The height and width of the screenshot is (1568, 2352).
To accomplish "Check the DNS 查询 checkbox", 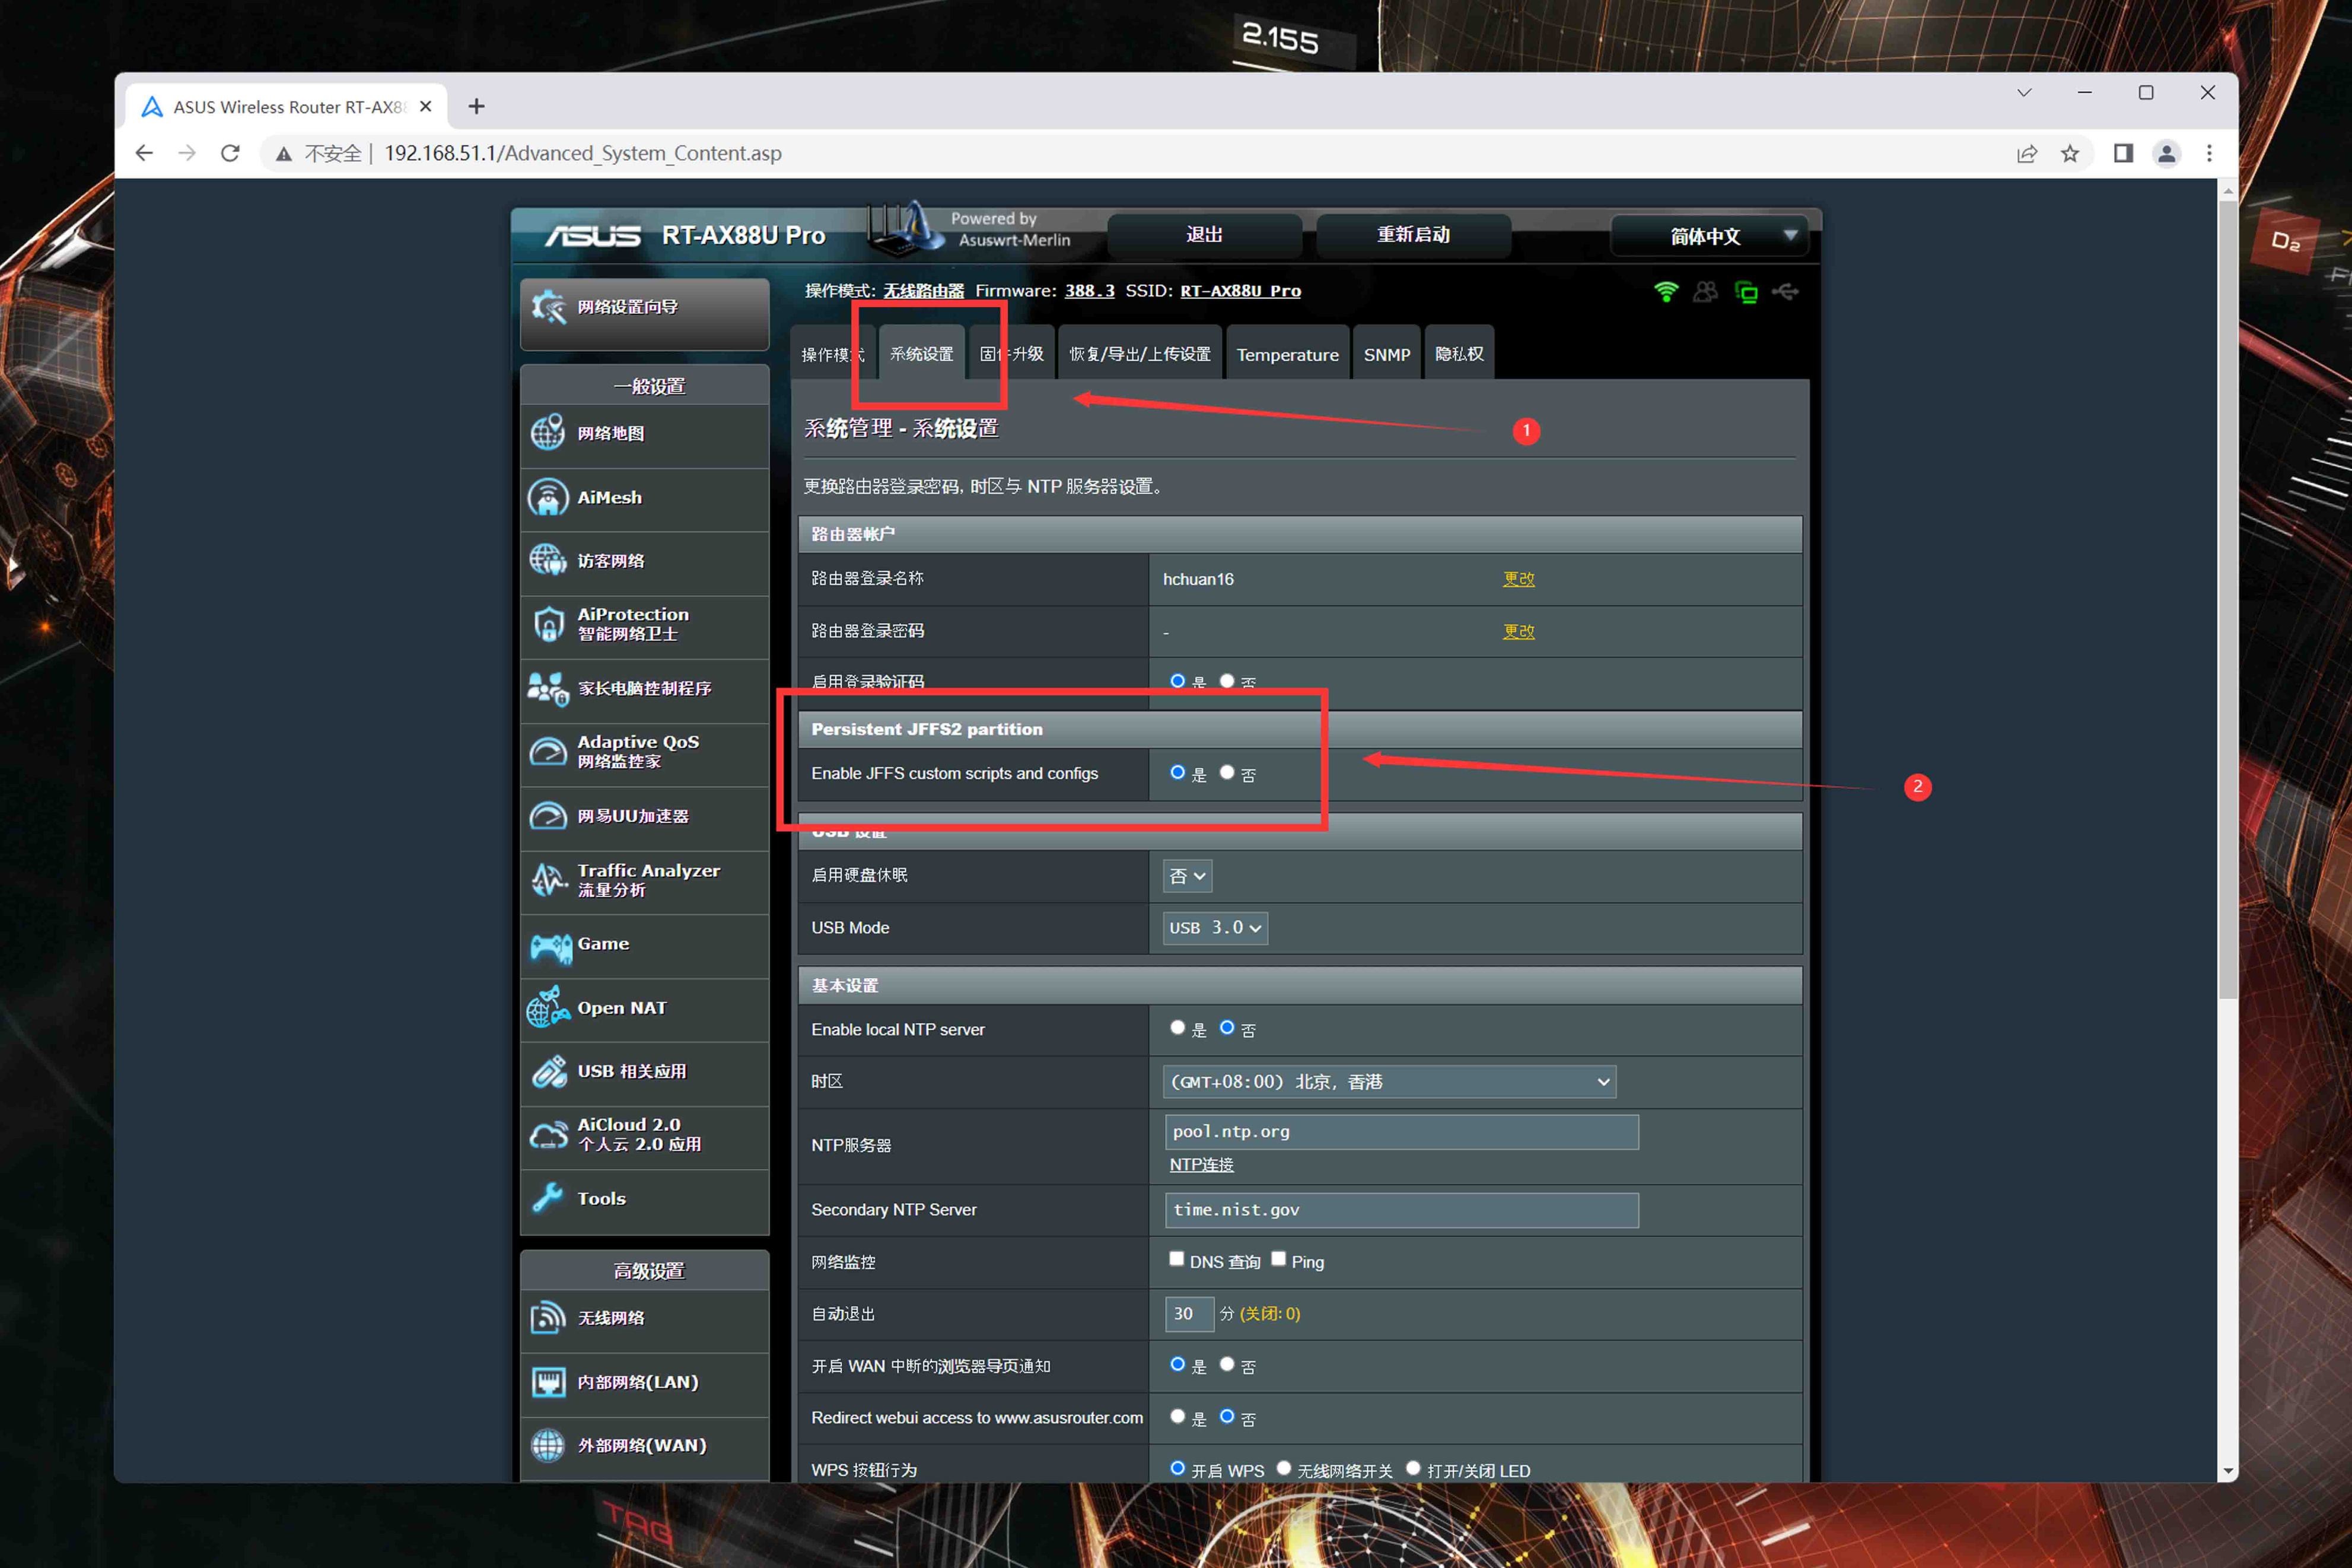I will tap(1176, 1259).
